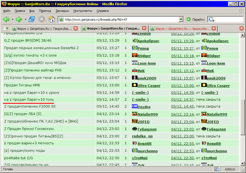246x173 pixels.
Task: Click the Firefox throbber activity icon
Action: click(241, 11)
